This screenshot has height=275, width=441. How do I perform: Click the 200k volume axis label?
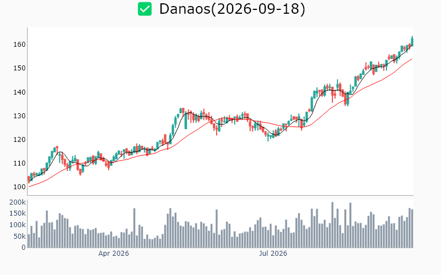click(x=18, y=202)
